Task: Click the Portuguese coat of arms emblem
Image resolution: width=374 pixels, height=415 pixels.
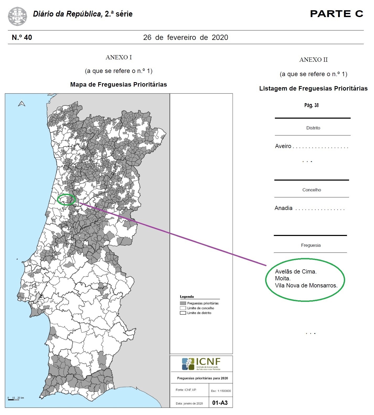Action: tap(17, 16)
